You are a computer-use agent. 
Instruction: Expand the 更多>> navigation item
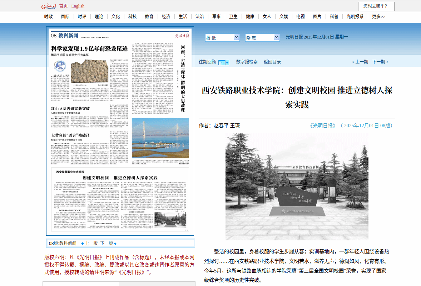pyautogui.click(x=378, y=17)
